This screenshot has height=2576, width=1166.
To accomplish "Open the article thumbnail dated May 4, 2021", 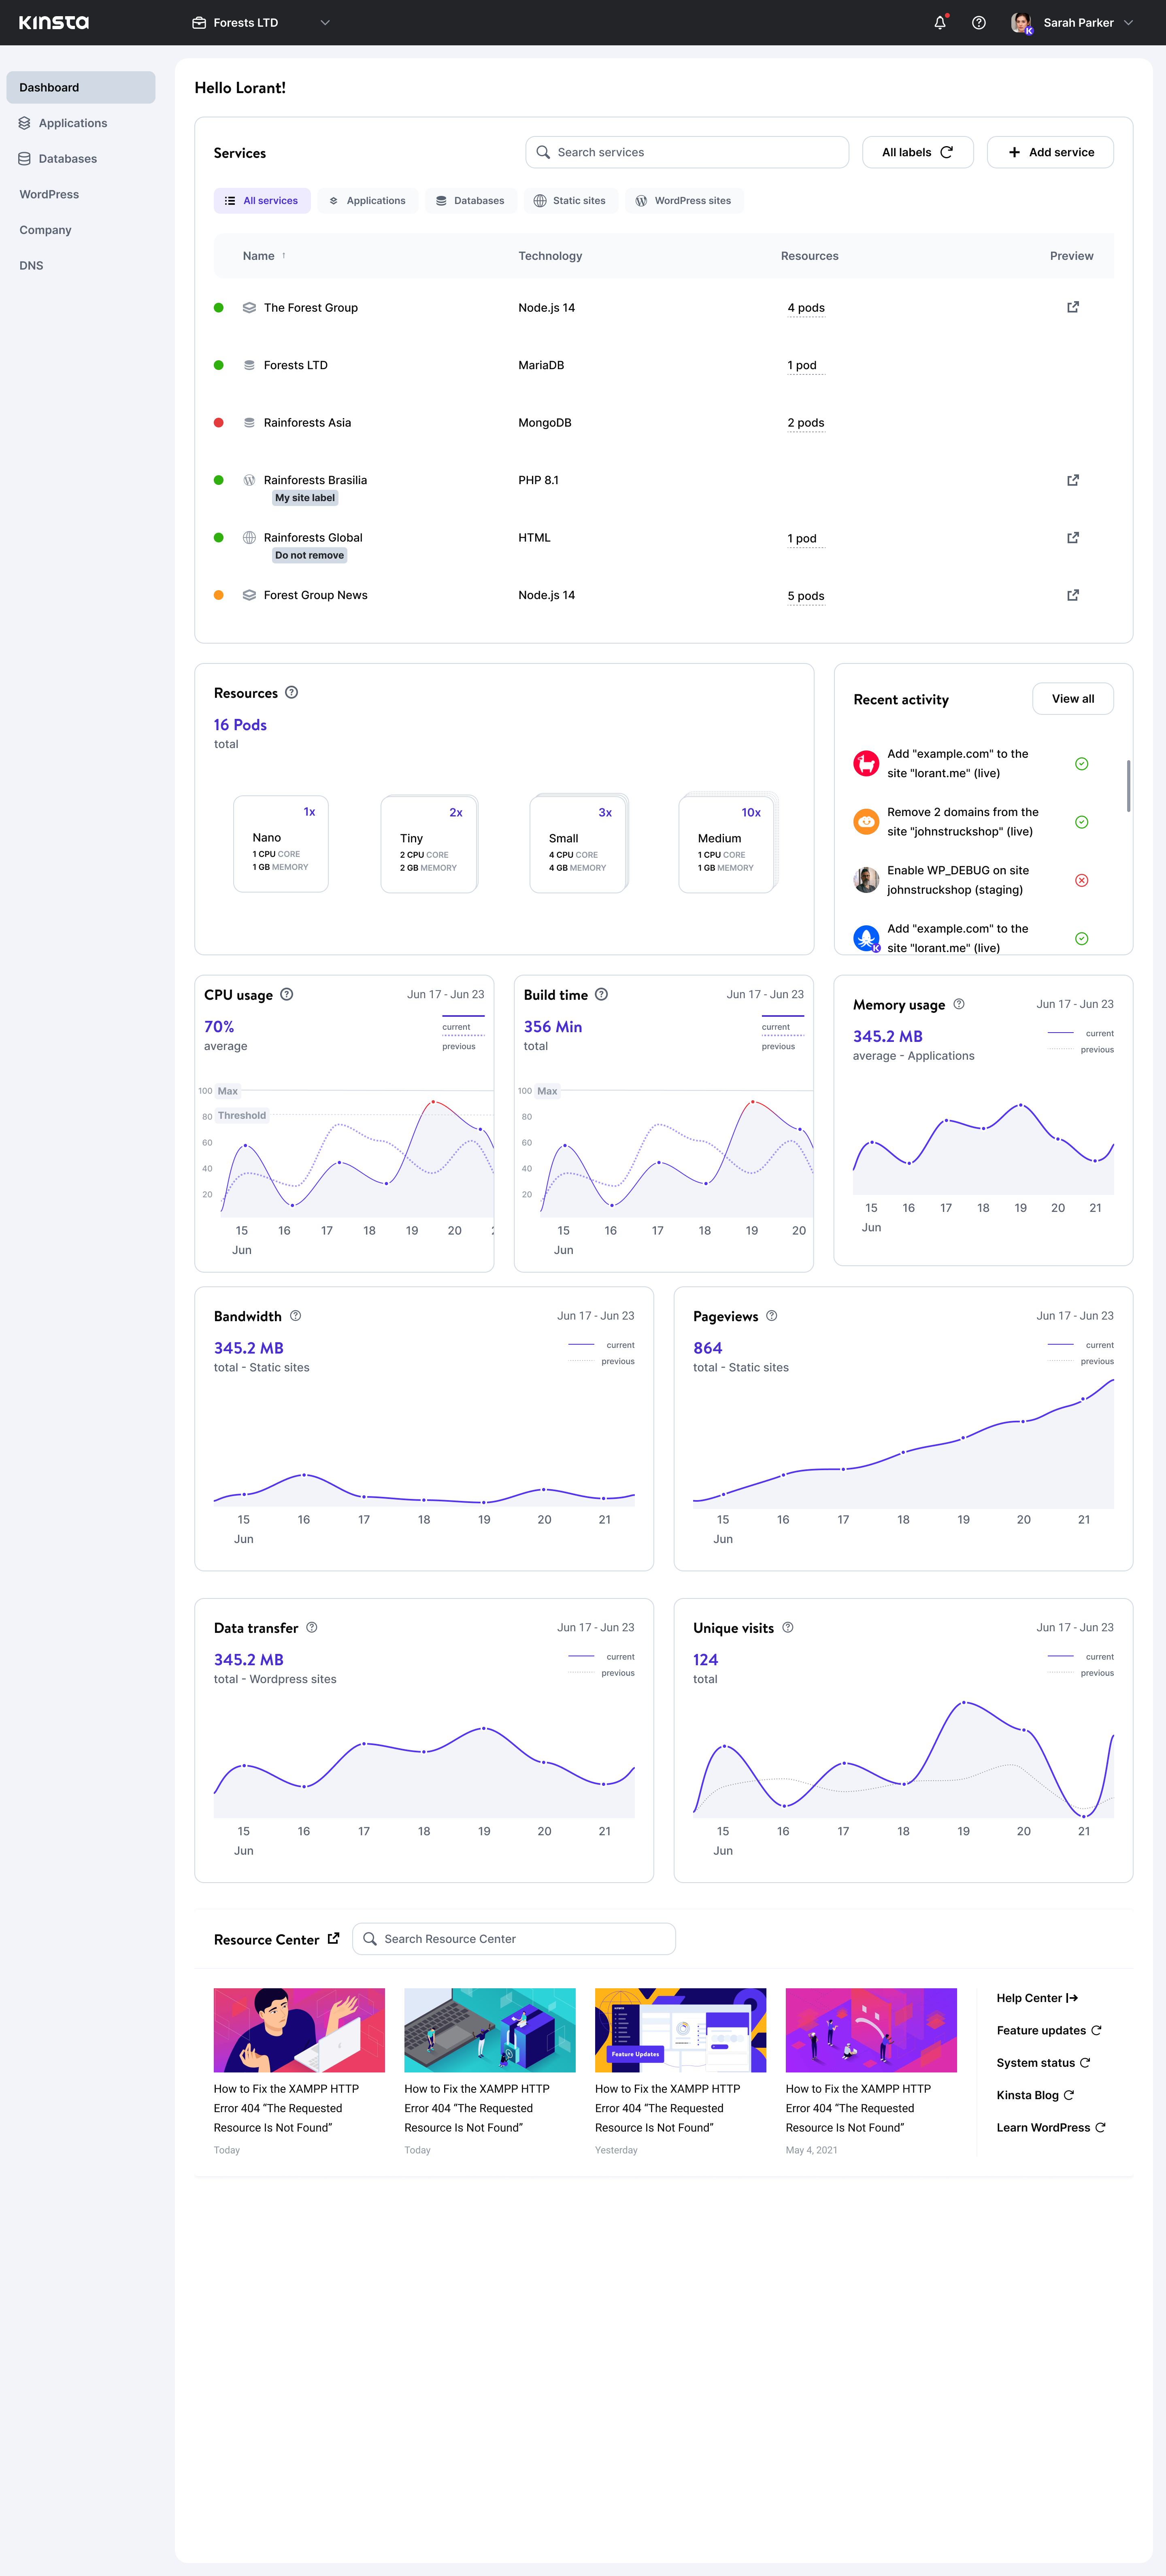I will click(x=871, y=2030).
